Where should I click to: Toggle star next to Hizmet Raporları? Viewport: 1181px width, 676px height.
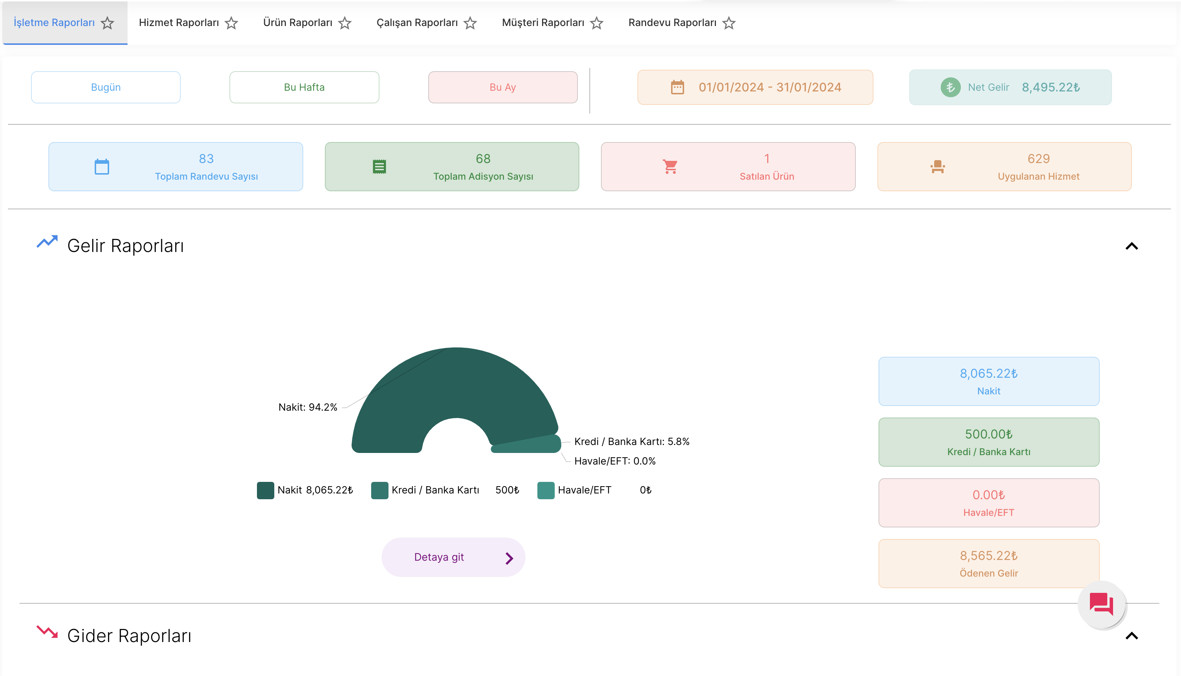pos(231,23)
